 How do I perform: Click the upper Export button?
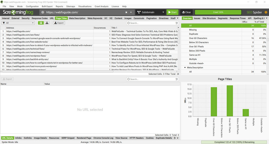[x=59, y=23]
